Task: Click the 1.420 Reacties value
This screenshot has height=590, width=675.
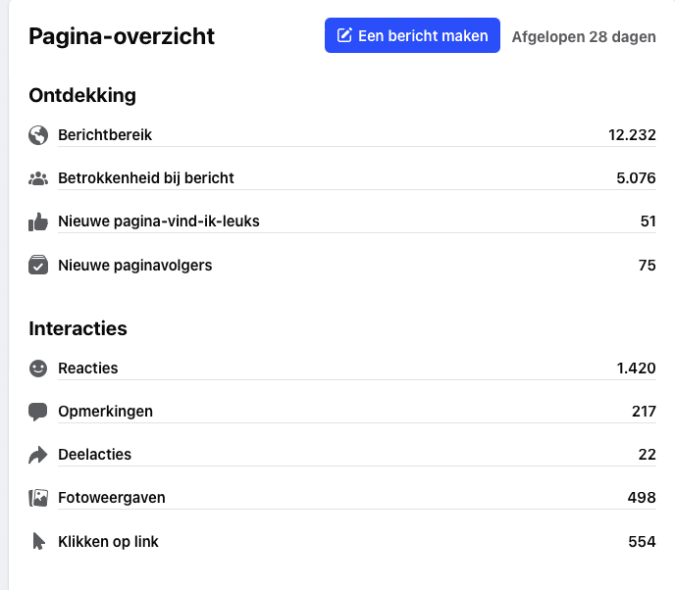Action: 636,369
